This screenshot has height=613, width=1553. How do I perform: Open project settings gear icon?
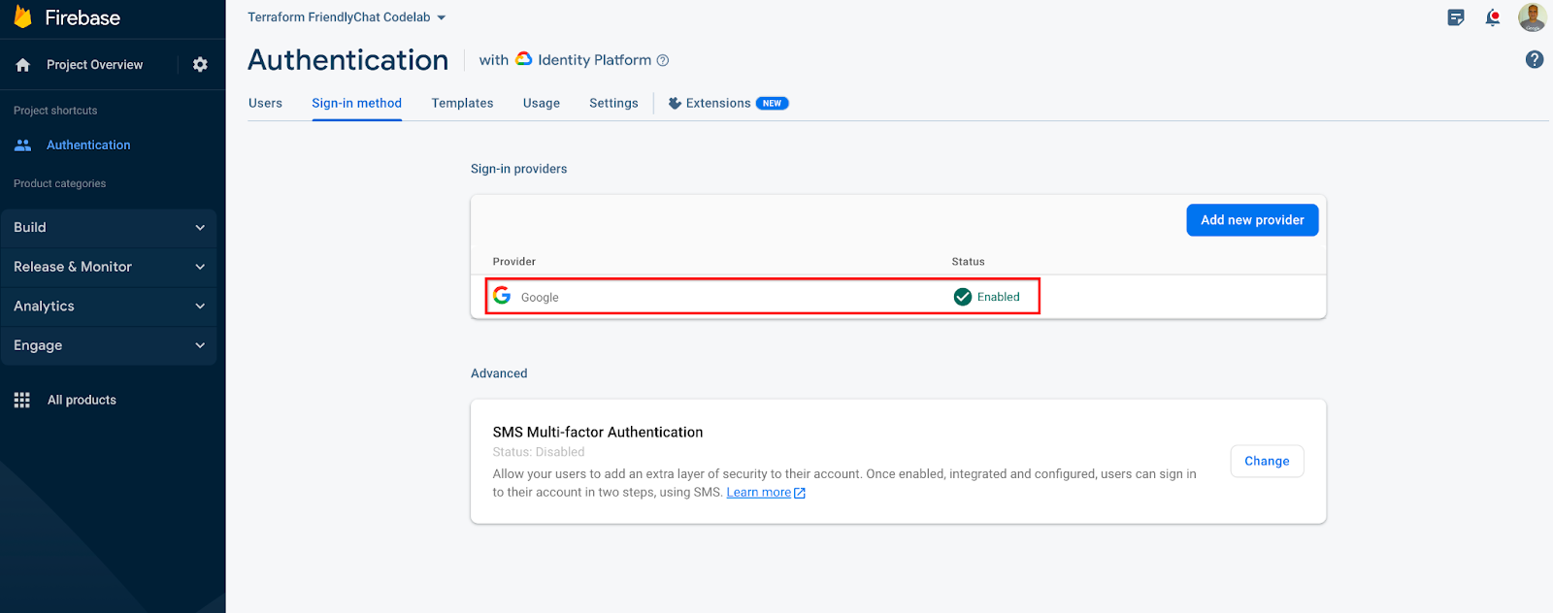click(x=200, y=64)
